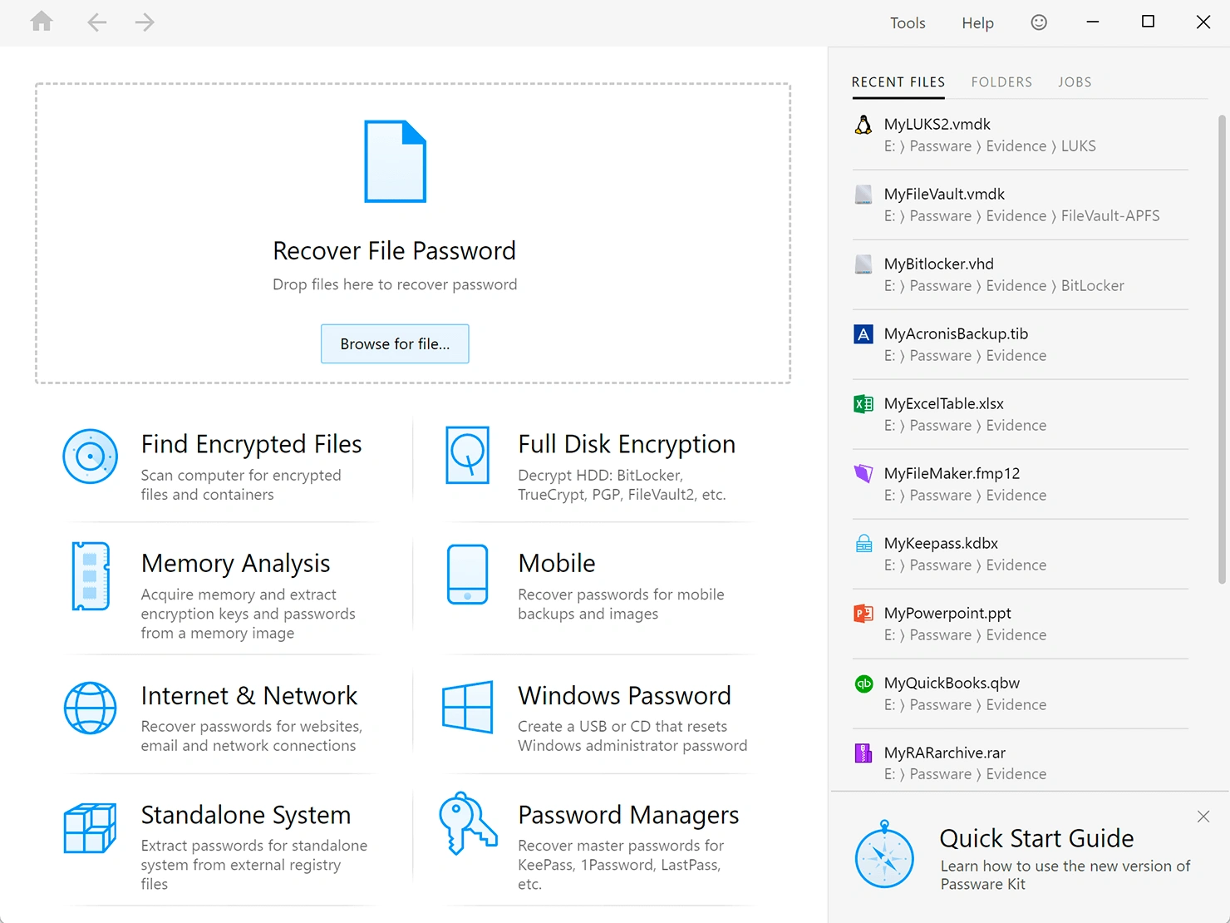Click the Internet & Network globe icon
This screenshot has width=1230, height=923.
coord(90,708)
